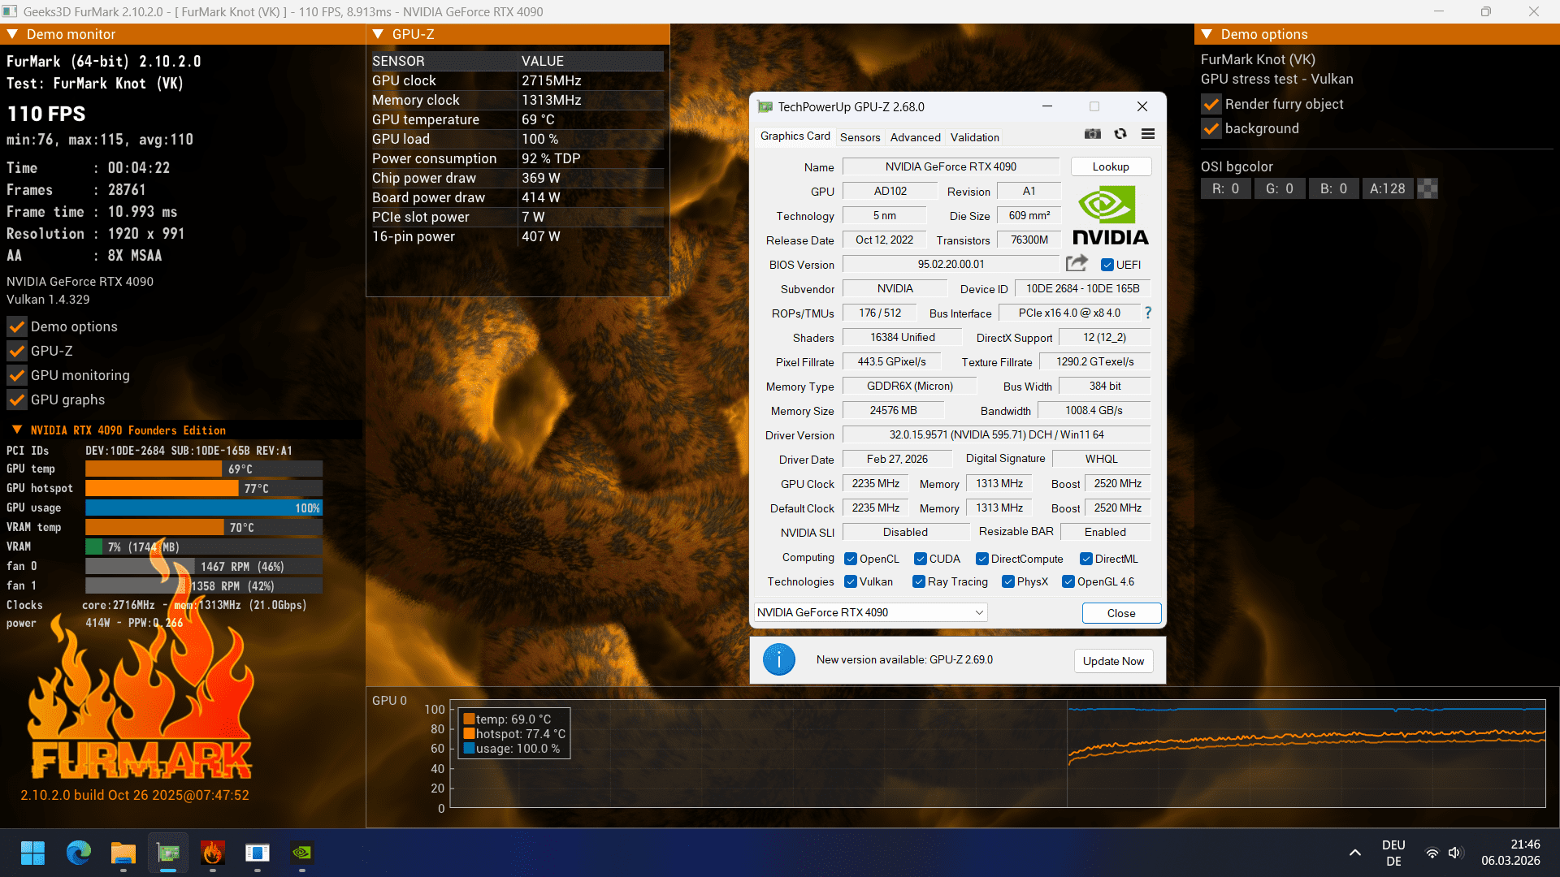The width and height of the screenshot is (1560, 877).
Task: Open the Advanced tab
Action: (915, 137)
